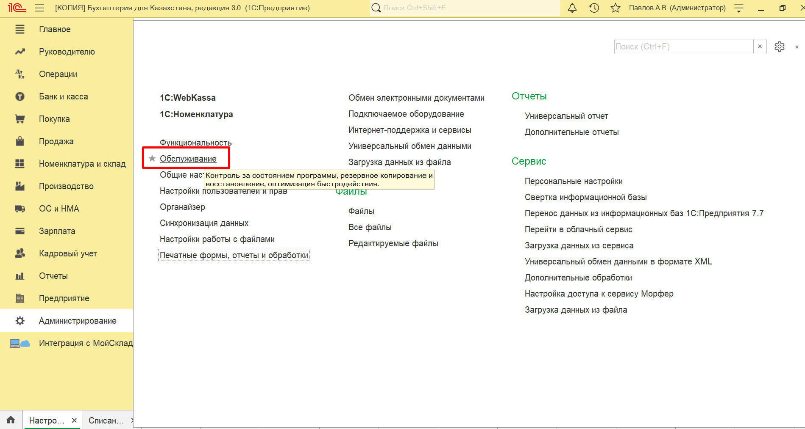Add Обслуживание to favorites via star
This screenshot has height=429, width=805.
tap(152, 158)
